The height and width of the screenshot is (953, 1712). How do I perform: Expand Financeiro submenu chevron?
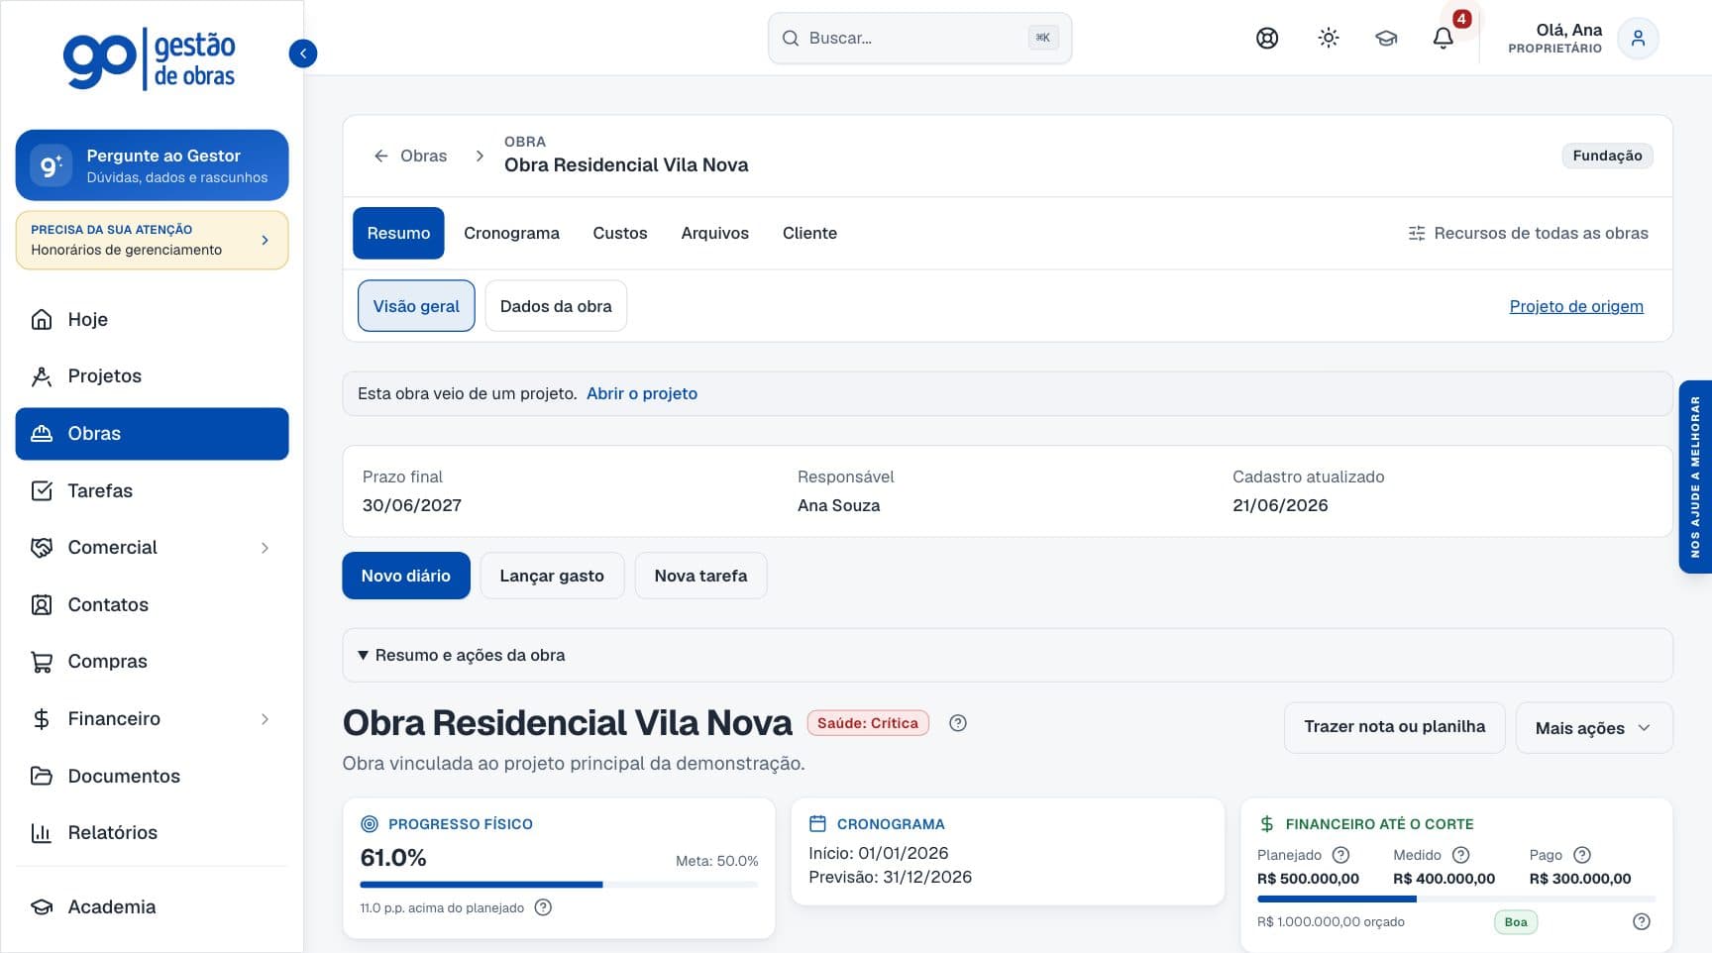tap(265, 719)
